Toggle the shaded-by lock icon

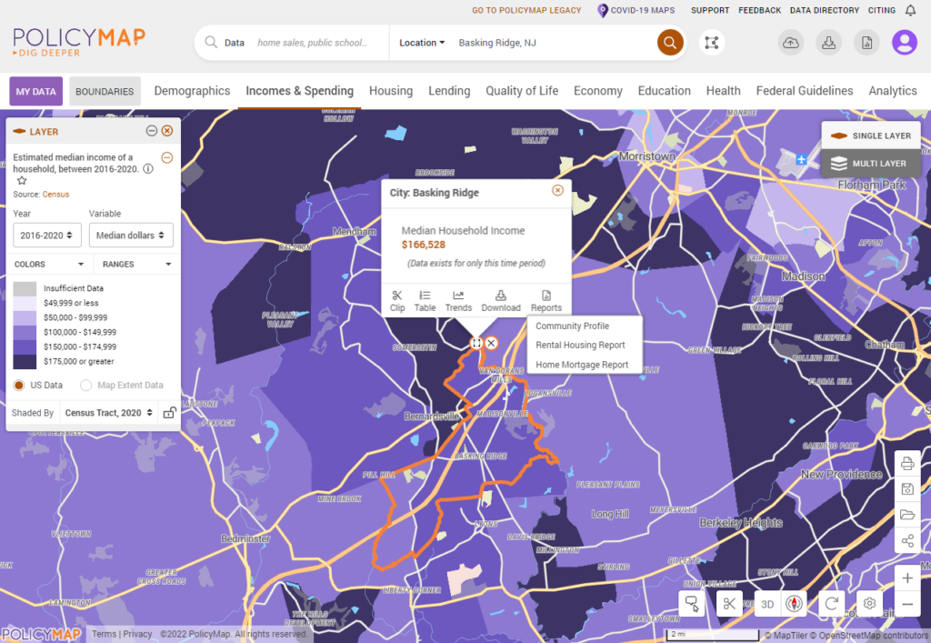click(x=170, y=413)
